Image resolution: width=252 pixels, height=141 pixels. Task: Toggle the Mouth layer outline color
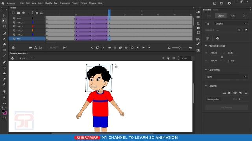coord(33,18)
